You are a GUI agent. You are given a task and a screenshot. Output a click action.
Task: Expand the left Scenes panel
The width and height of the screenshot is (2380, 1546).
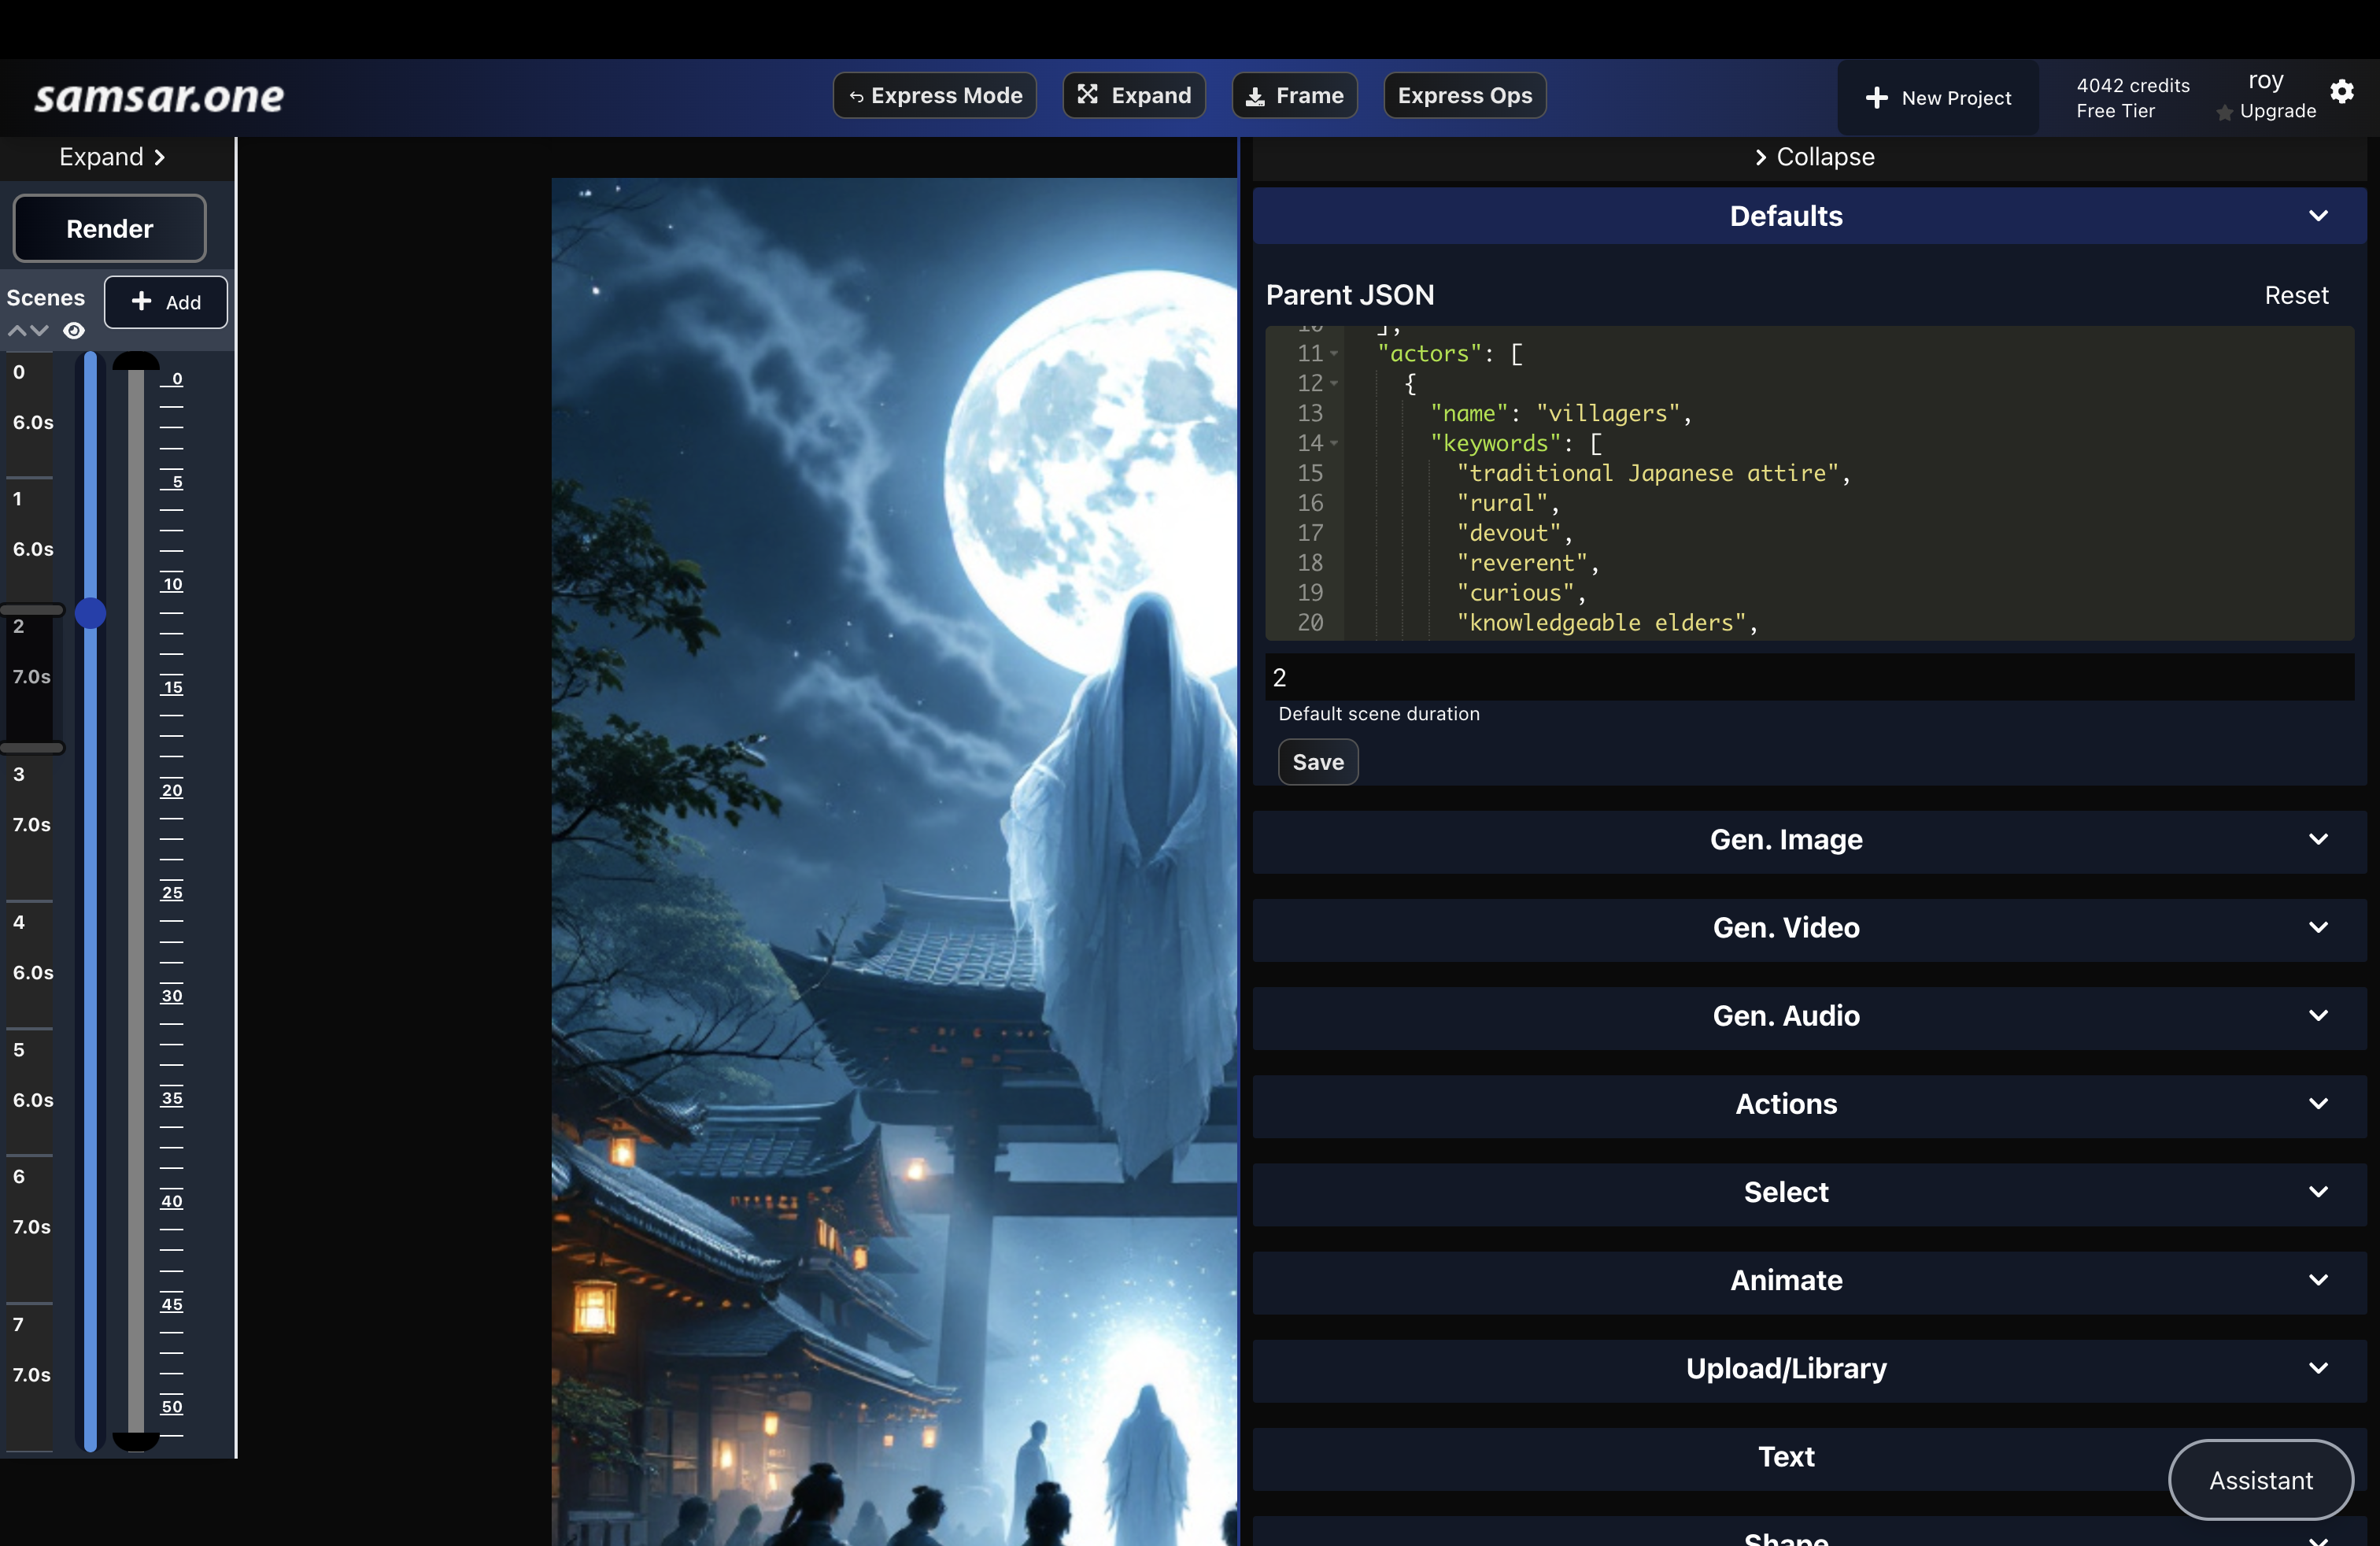(x=112, y=157)
